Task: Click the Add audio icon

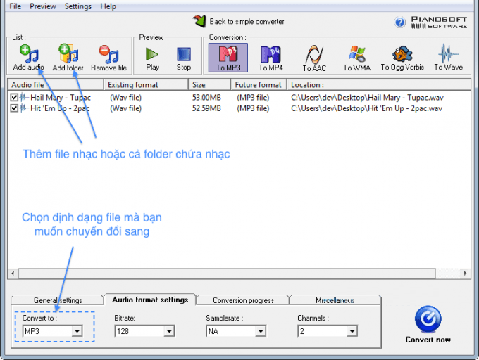Action: 29,53
